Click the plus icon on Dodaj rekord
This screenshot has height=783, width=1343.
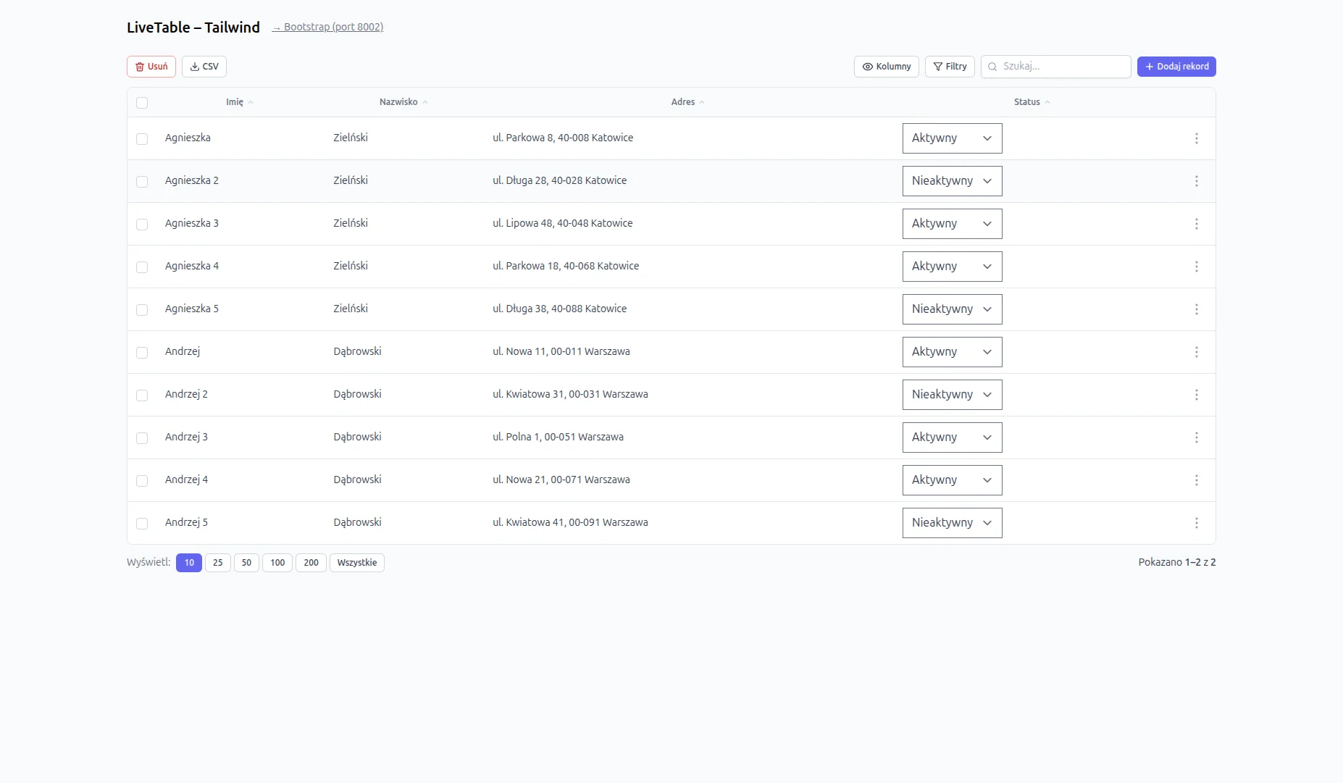pos(1149,66)
